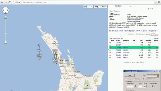Click the move-to-current-location crosshair map button
Viewport: 161px width, 91px height.
coord(85,7)
